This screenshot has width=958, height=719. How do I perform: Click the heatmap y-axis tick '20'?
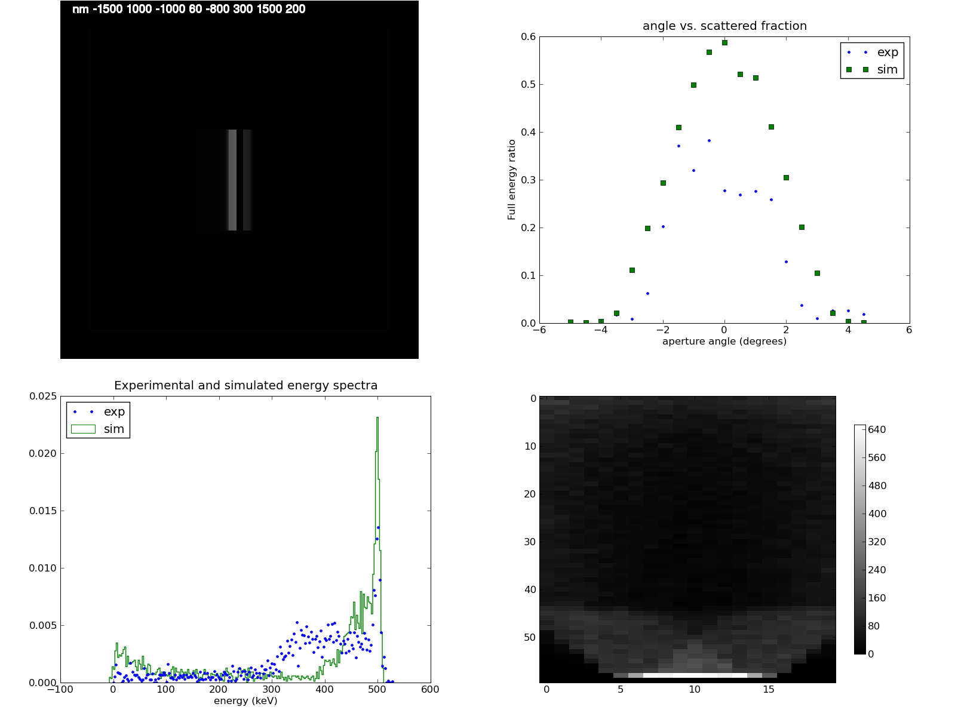[530, 494]
